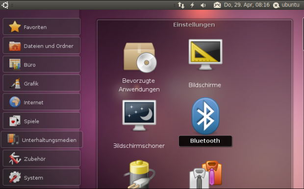Click the yellow star Favoriten icon

pos(15,27)
